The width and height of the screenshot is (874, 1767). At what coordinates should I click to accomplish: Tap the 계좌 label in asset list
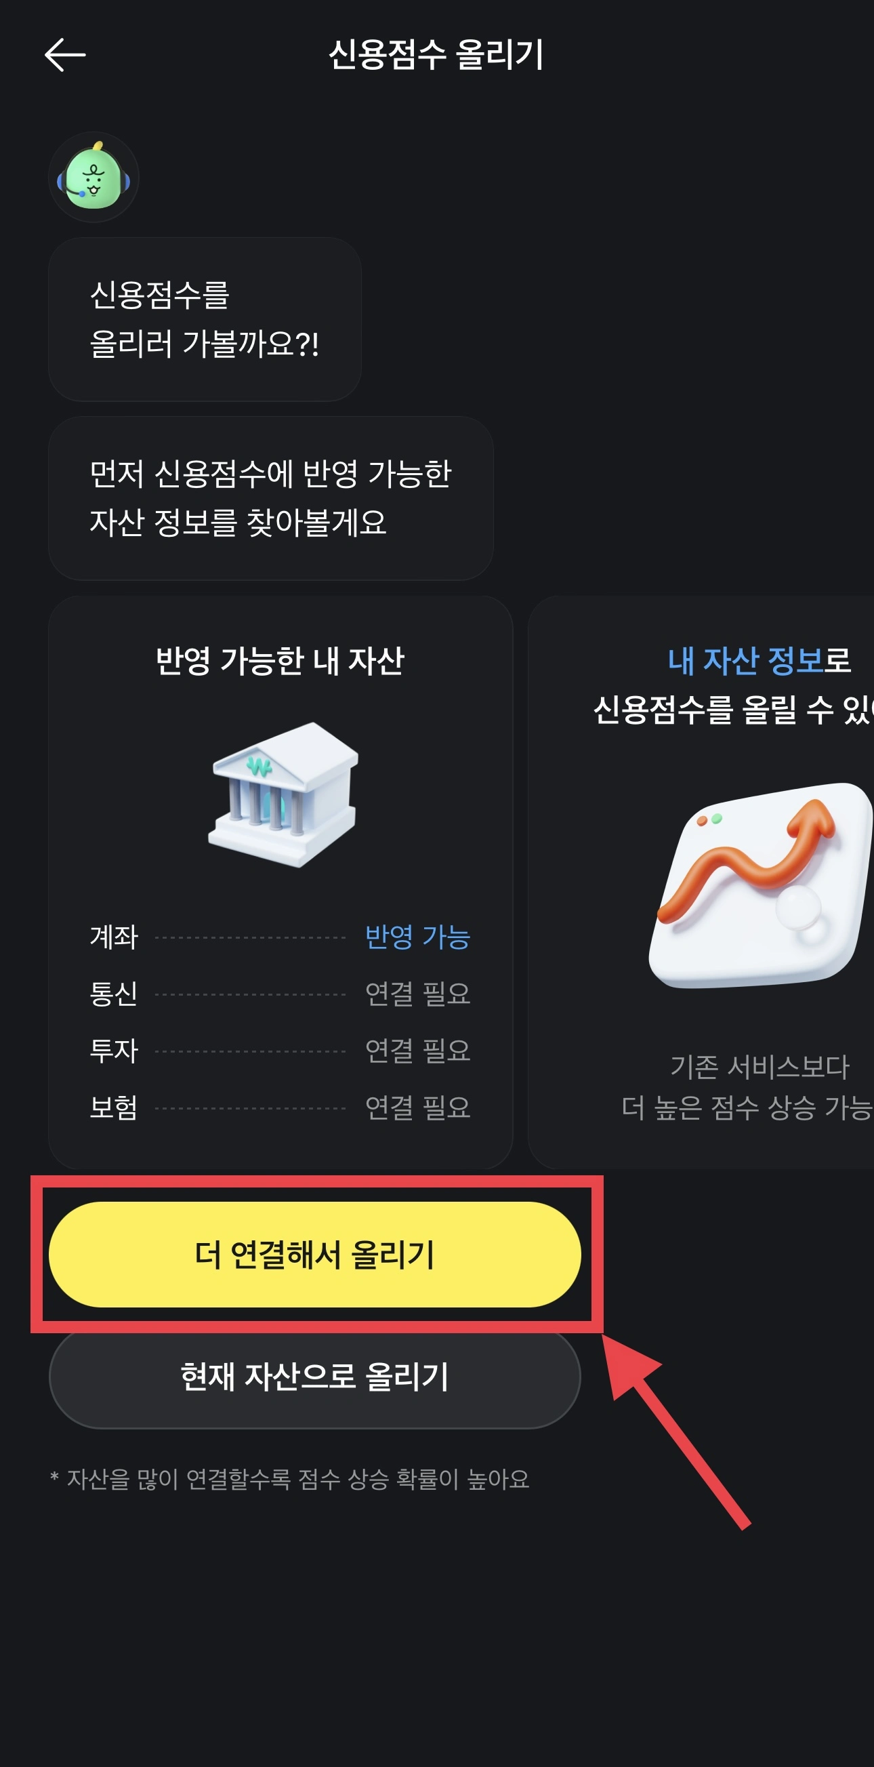point(114,937)
